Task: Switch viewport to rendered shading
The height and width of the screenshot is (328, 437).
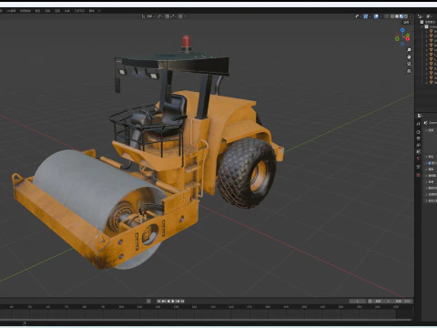Action: 406,16
